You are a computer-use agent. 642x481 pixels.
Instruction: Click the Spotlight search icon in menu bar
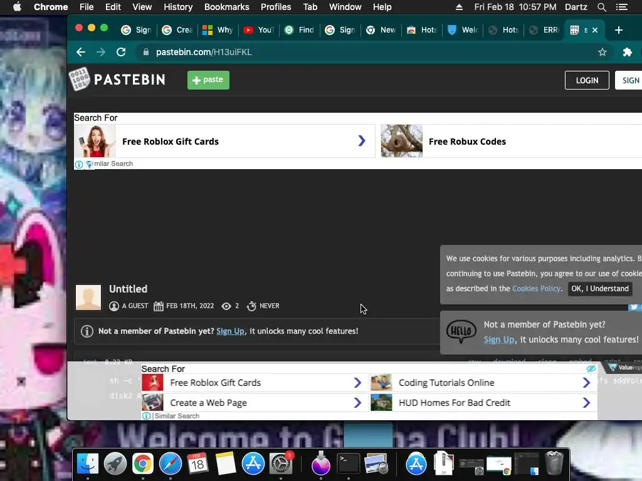pos(601,7)
